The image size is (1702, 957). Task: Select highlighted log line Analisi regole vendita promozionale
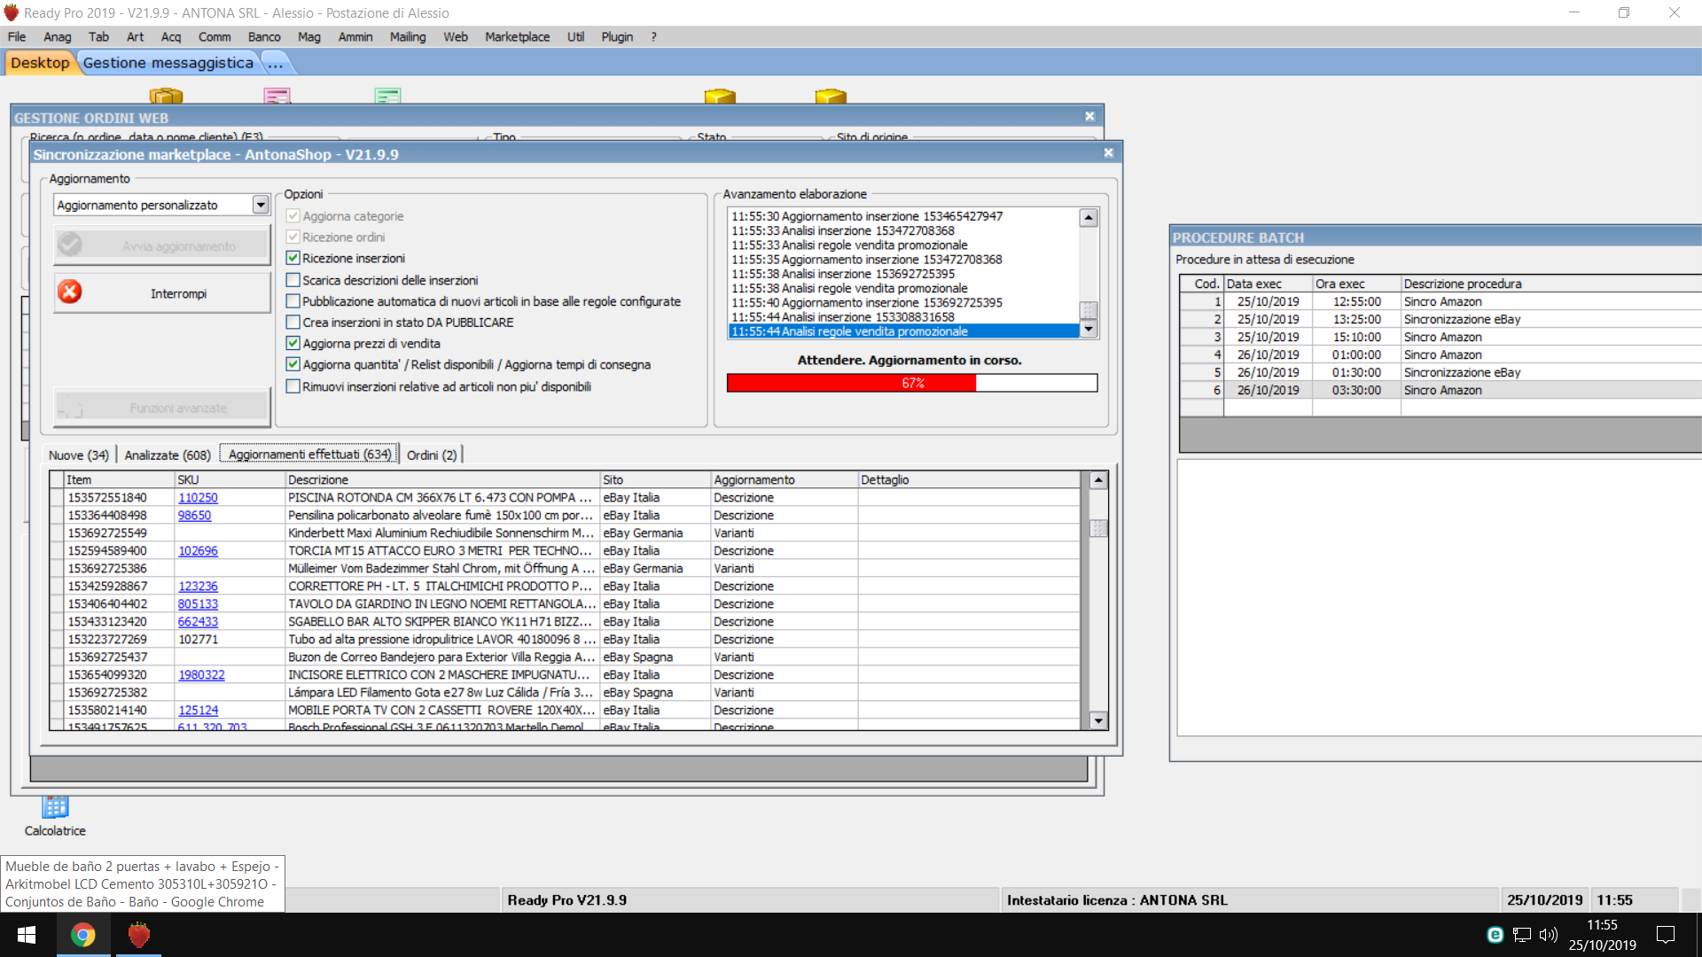tap(903, 331)
